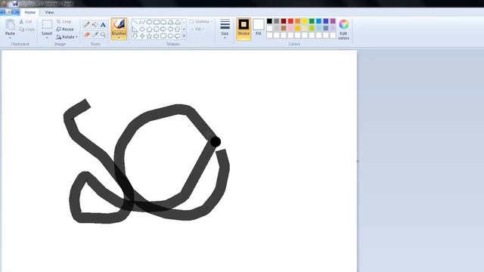Screen dimensions: 484x272
Task: Open the shape Outline dropdown
Action: [200, 22]
